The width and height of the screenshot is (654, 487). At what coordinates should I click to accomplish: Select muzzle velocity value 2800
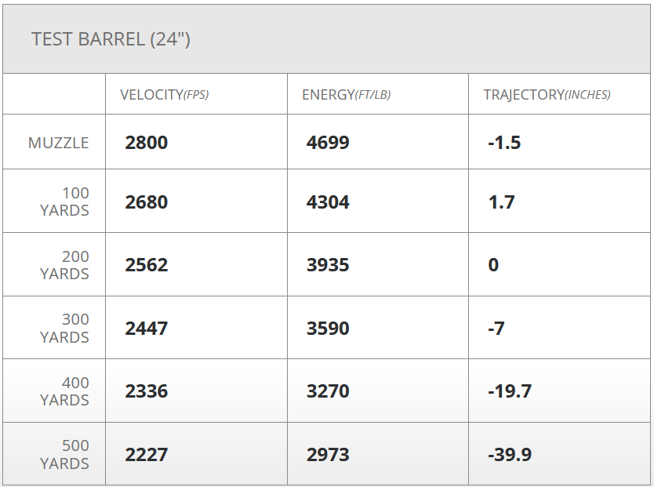point(147,143)
